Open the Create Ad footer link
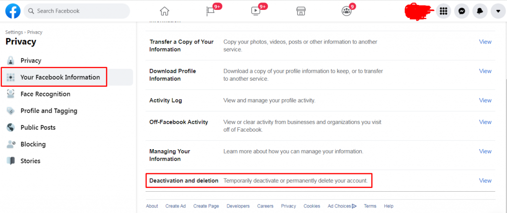Image resolution: width=507 pixels, height=213 pixels. [176, 206]
